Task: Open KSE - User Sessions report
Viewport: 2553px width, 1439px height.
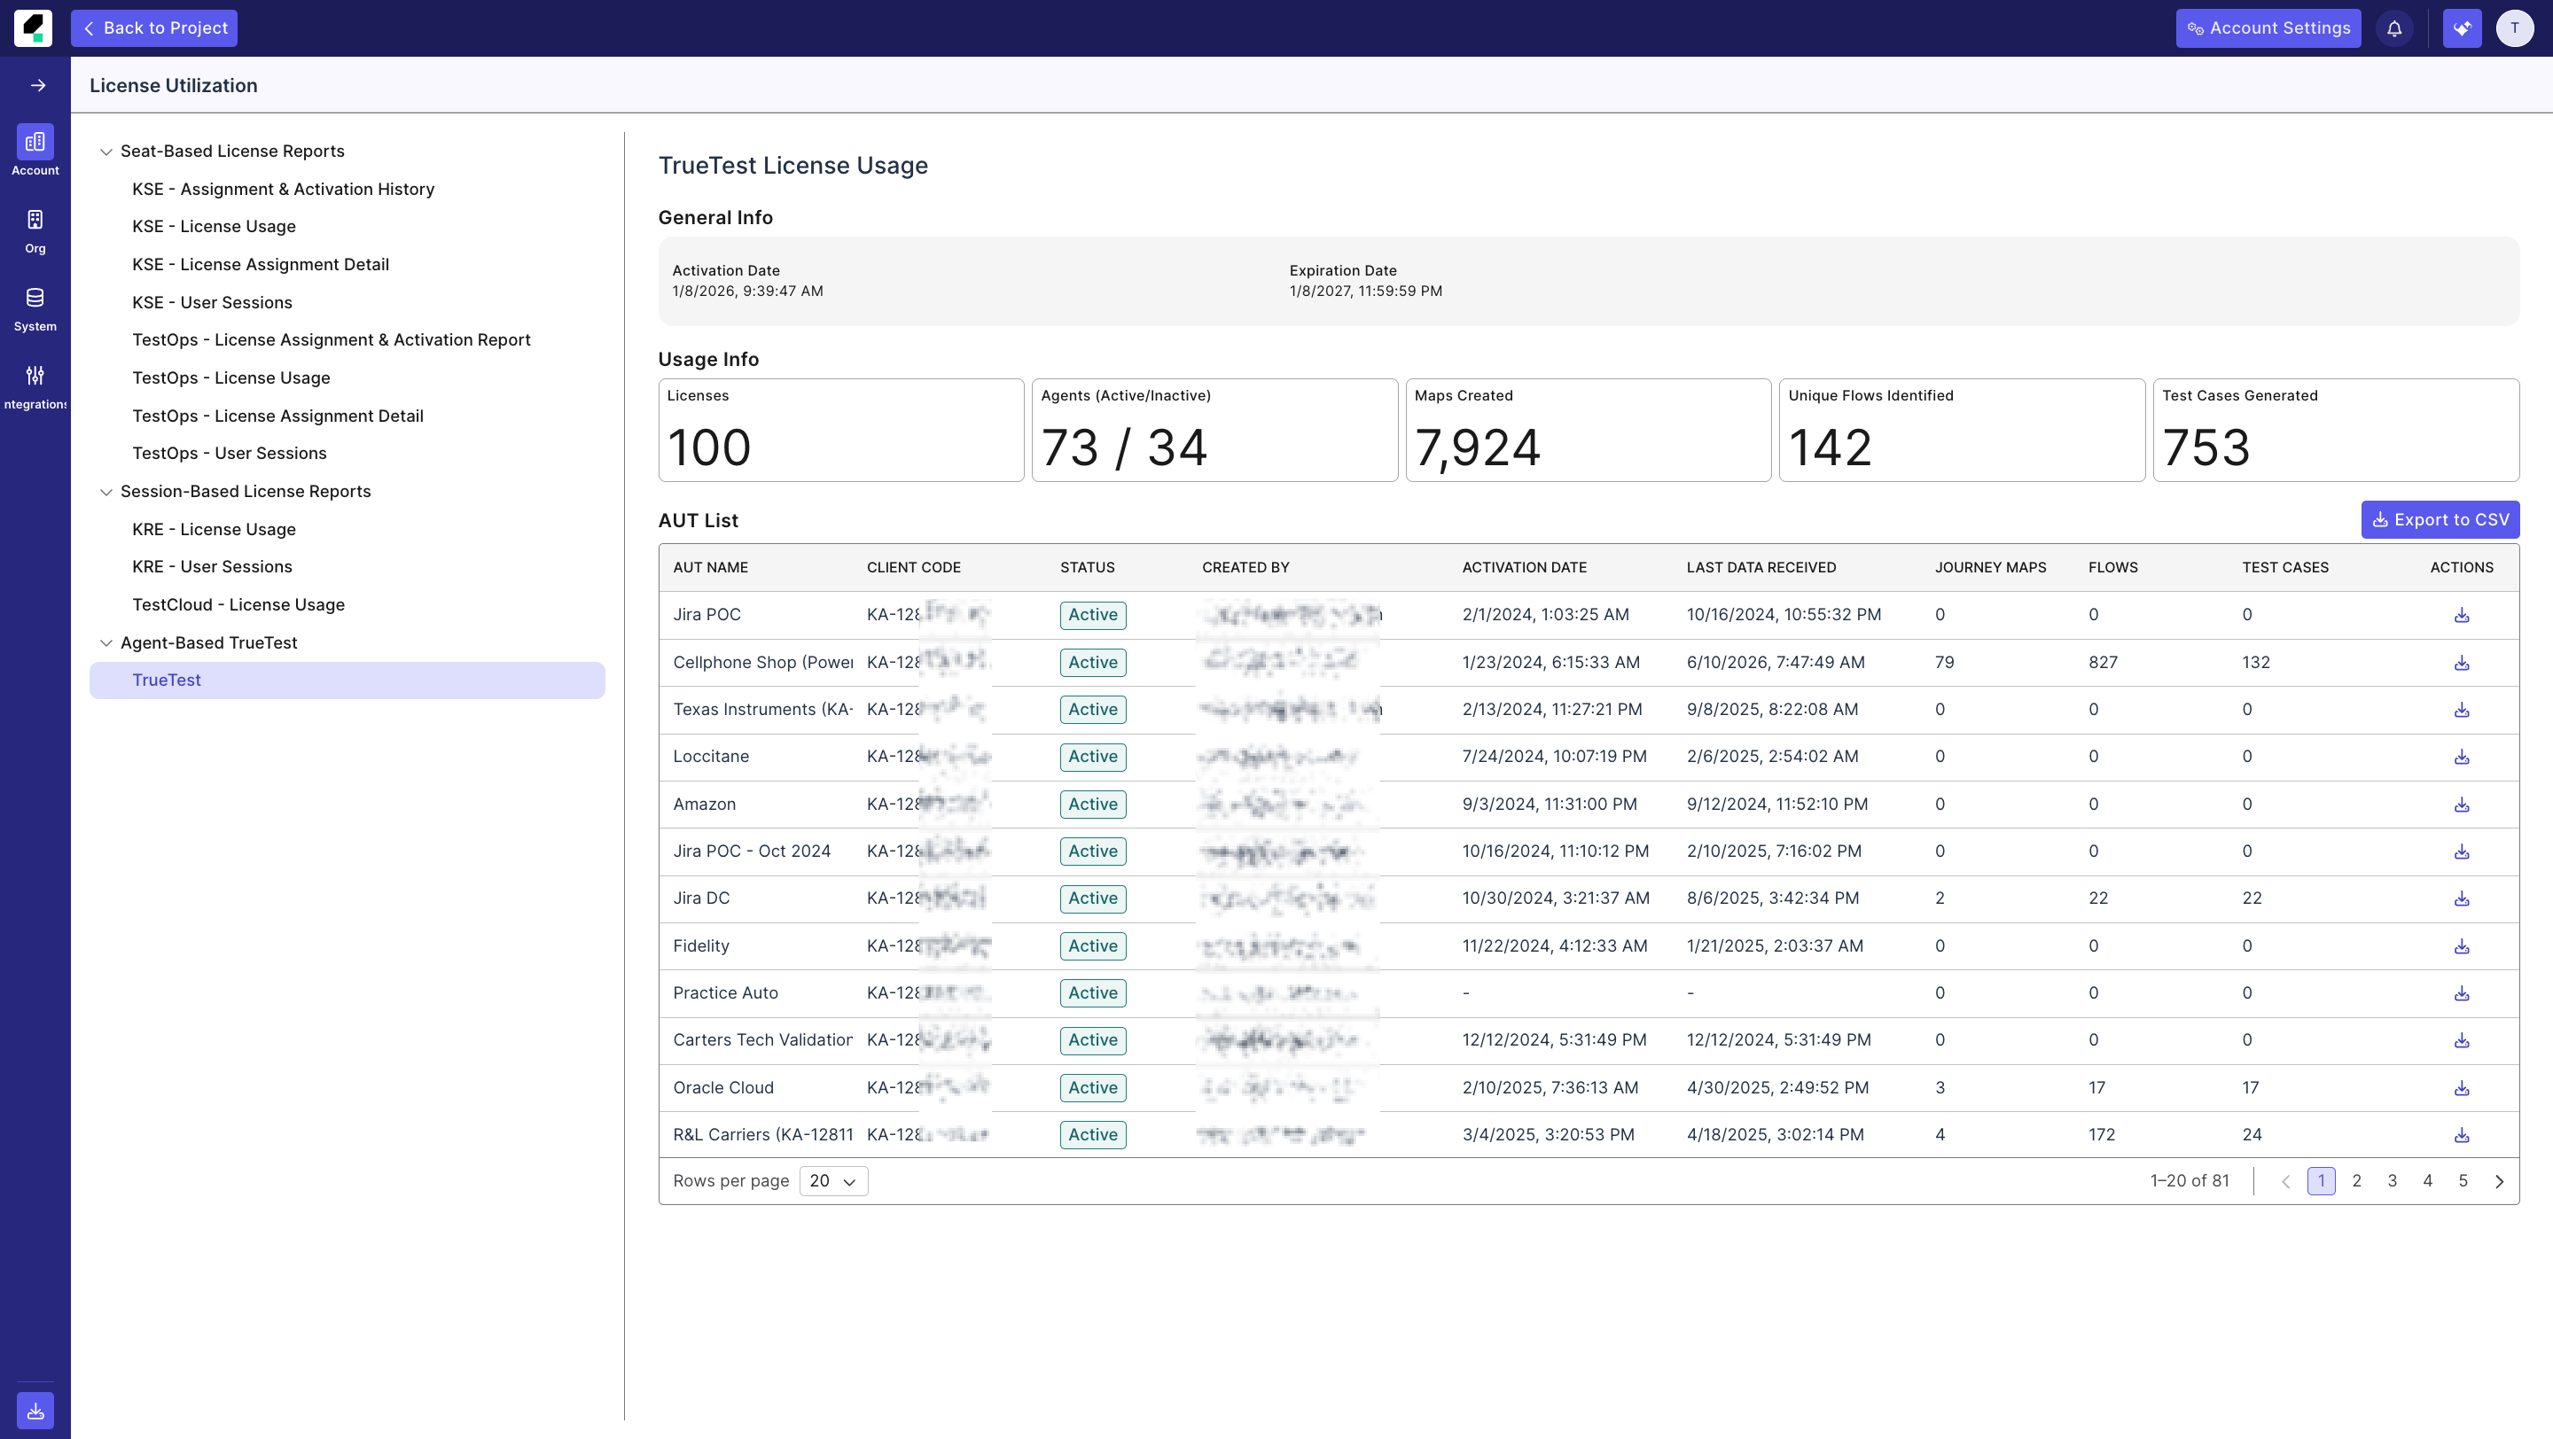Action: 212,303
